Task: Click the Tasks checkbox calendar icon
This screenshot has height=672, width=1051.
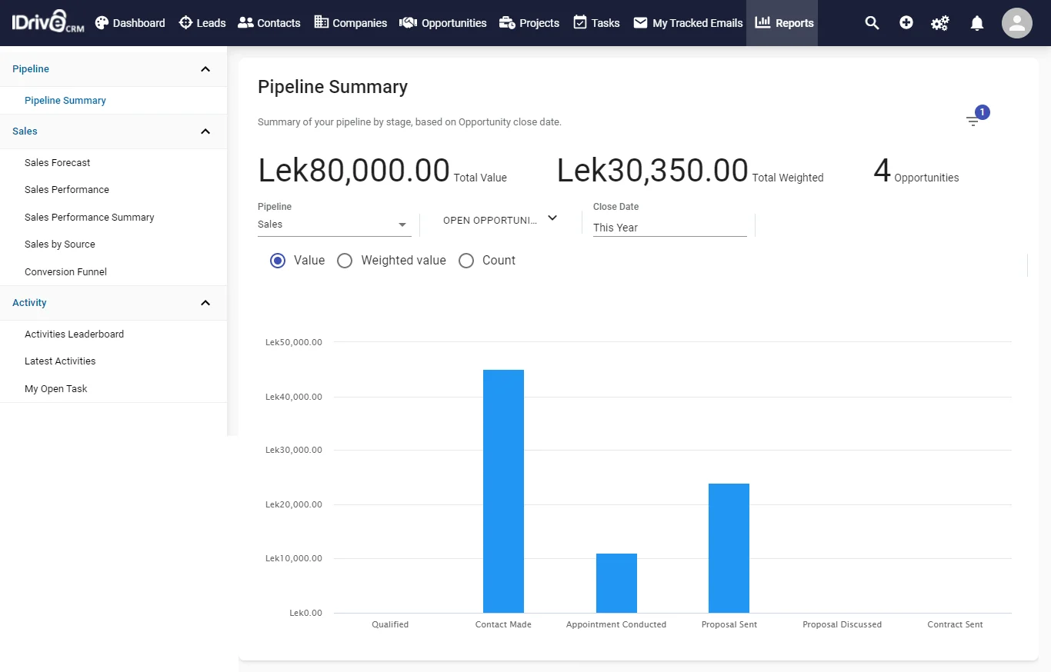Action: click(580, 23)
